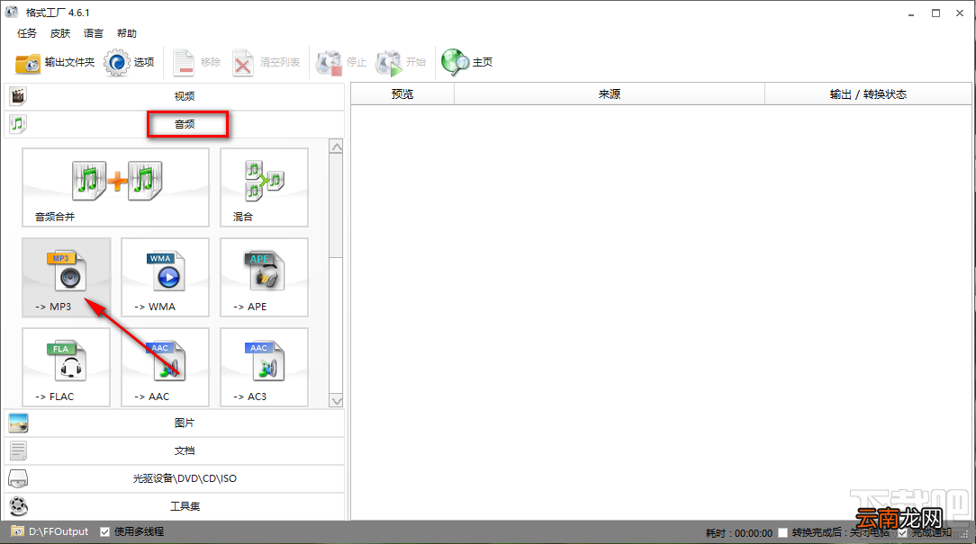This screenshot has width=976, height=544.
Task: Click the audio list scrollbar down arrow
Action: point(336,401)
